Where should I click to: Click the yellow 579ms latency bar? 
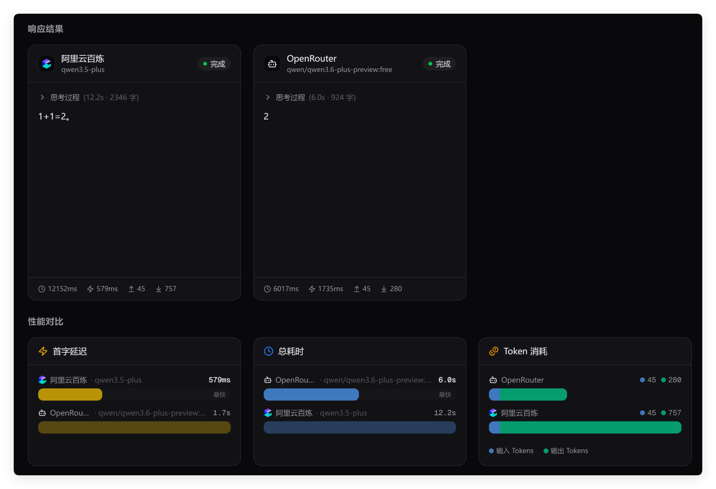click(70, 394)
